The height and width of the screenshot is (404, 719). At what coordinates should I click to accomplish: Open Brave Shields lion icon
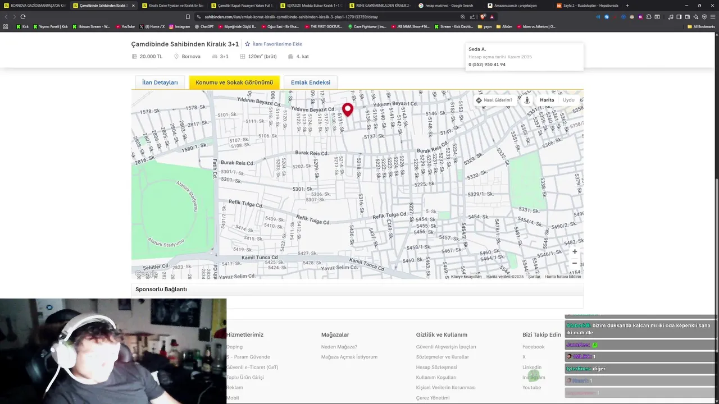[x=483, y=17]
